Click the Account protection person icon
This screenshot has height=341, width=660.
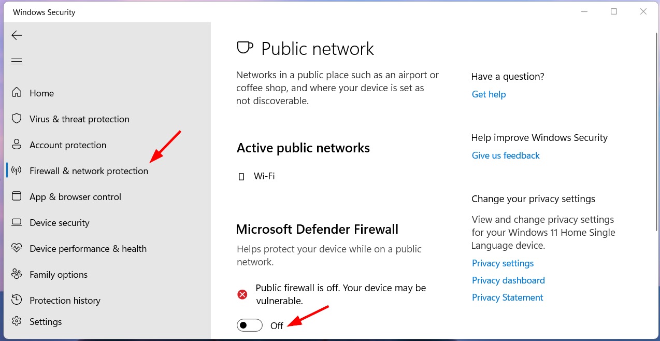tap(17, 145)
